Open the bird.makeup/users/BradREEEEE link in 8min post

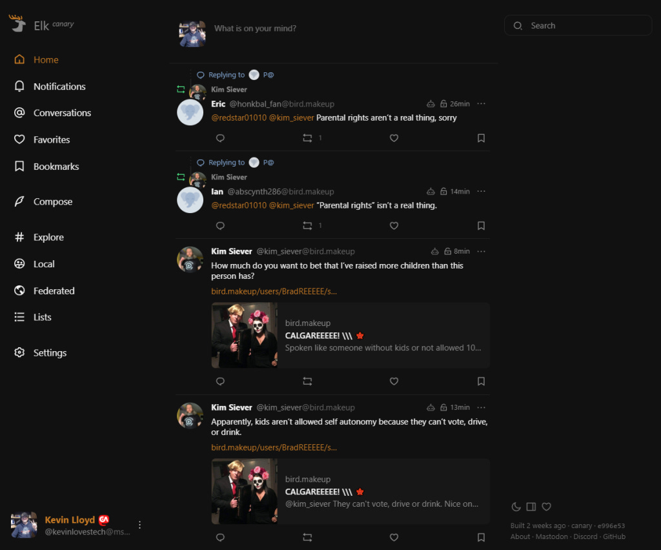(x=274, y=291)
